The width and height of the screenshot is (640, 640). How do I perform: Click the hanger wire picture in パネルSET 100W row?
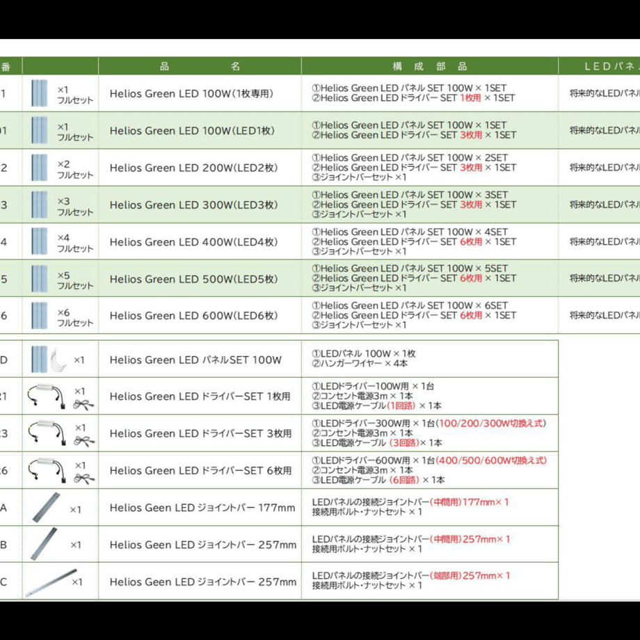[x=58, y=360]
